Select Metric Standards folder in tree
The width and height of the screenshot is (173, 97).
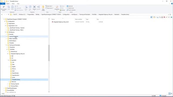point(13,39)
